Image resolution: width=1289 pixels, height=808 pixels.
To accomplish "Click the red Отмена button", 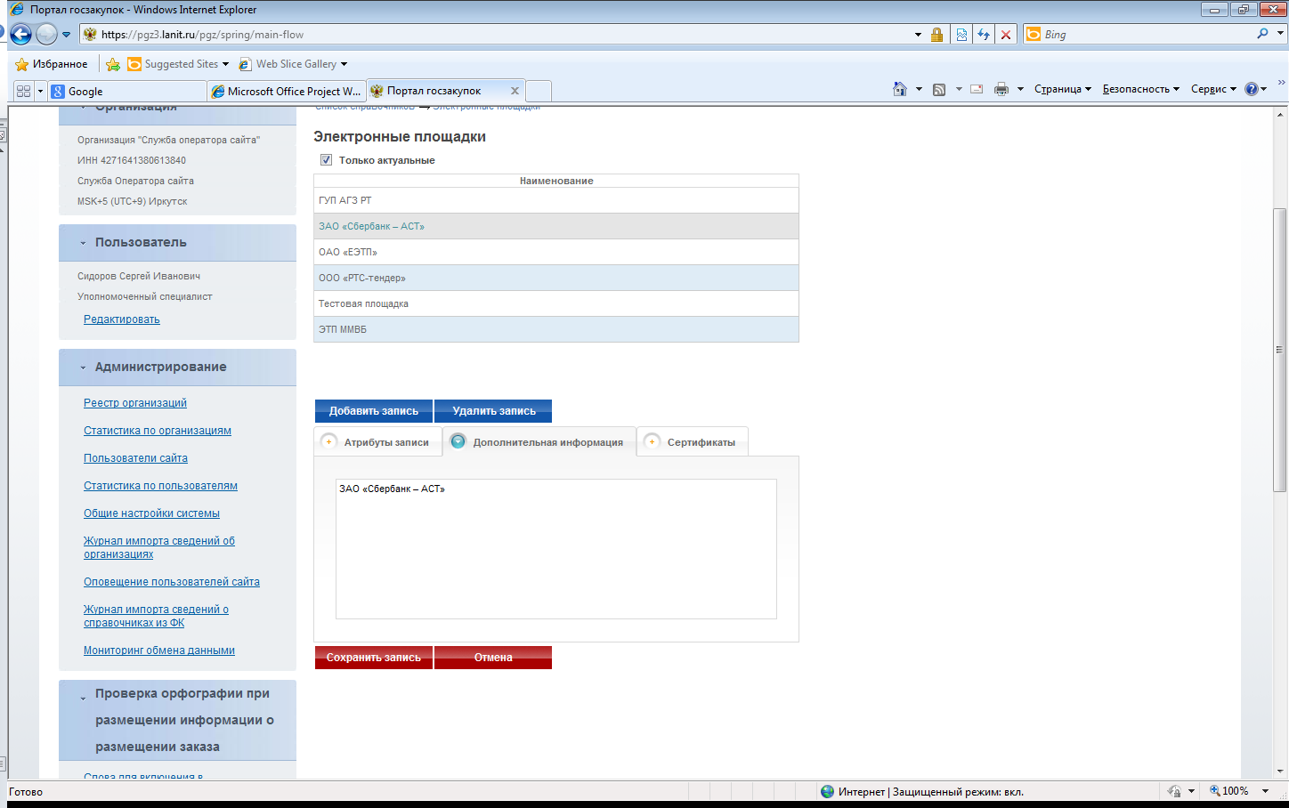I will click(x=493, y=658).
